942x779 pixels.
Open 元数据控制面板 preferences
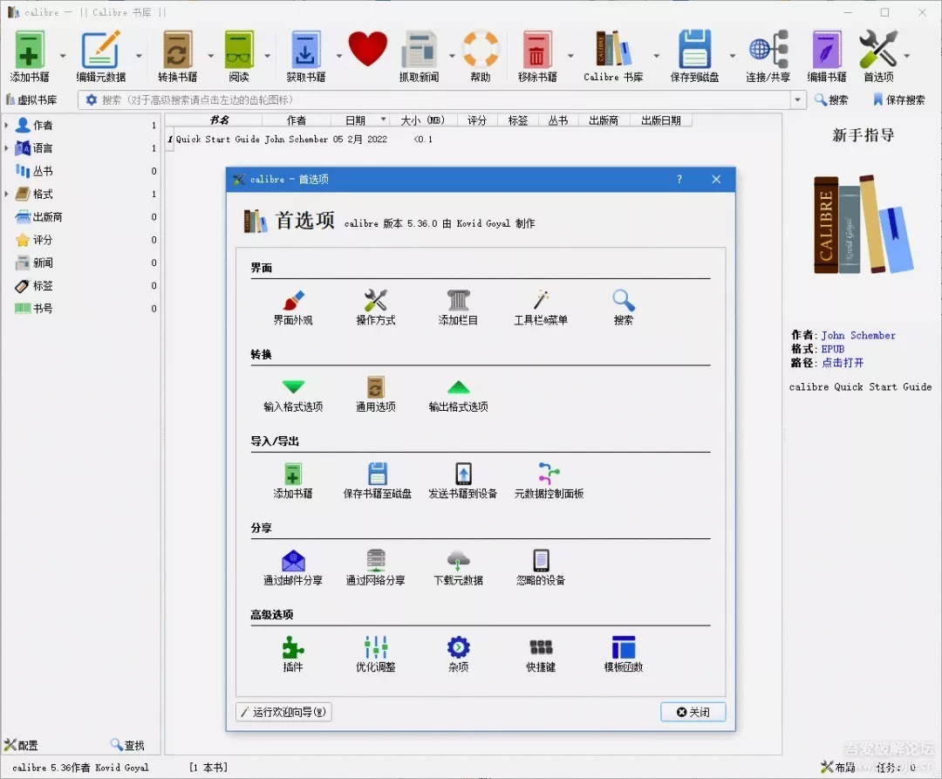549,481
